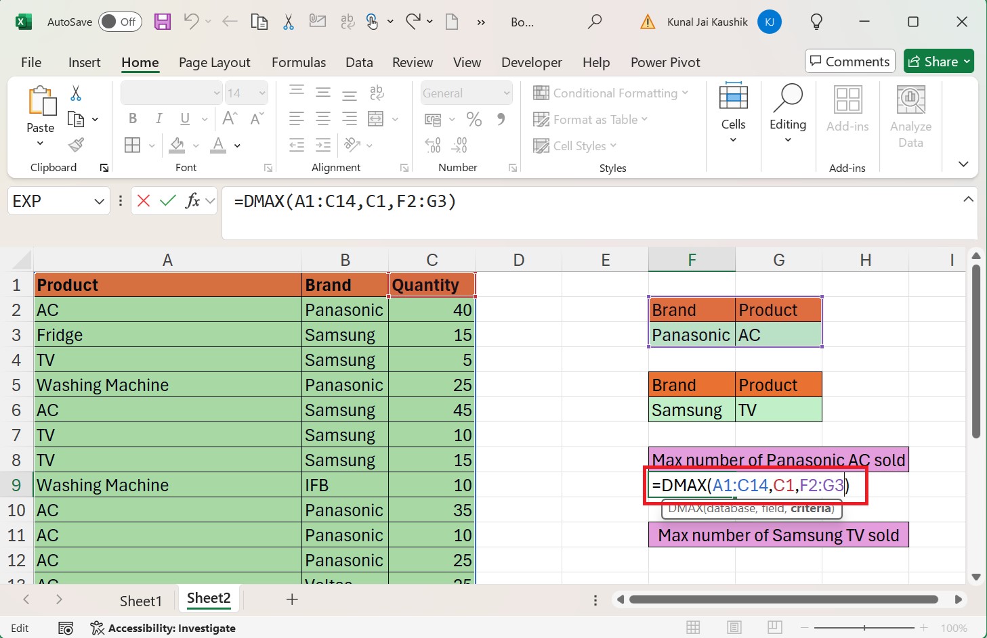Toggle Bold formatting button

[x=133, y=119]
